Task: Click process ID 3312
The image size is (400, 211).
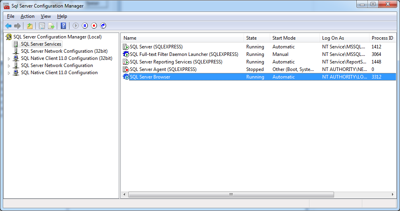Action: pyautogui.click(x=376, y=77)
